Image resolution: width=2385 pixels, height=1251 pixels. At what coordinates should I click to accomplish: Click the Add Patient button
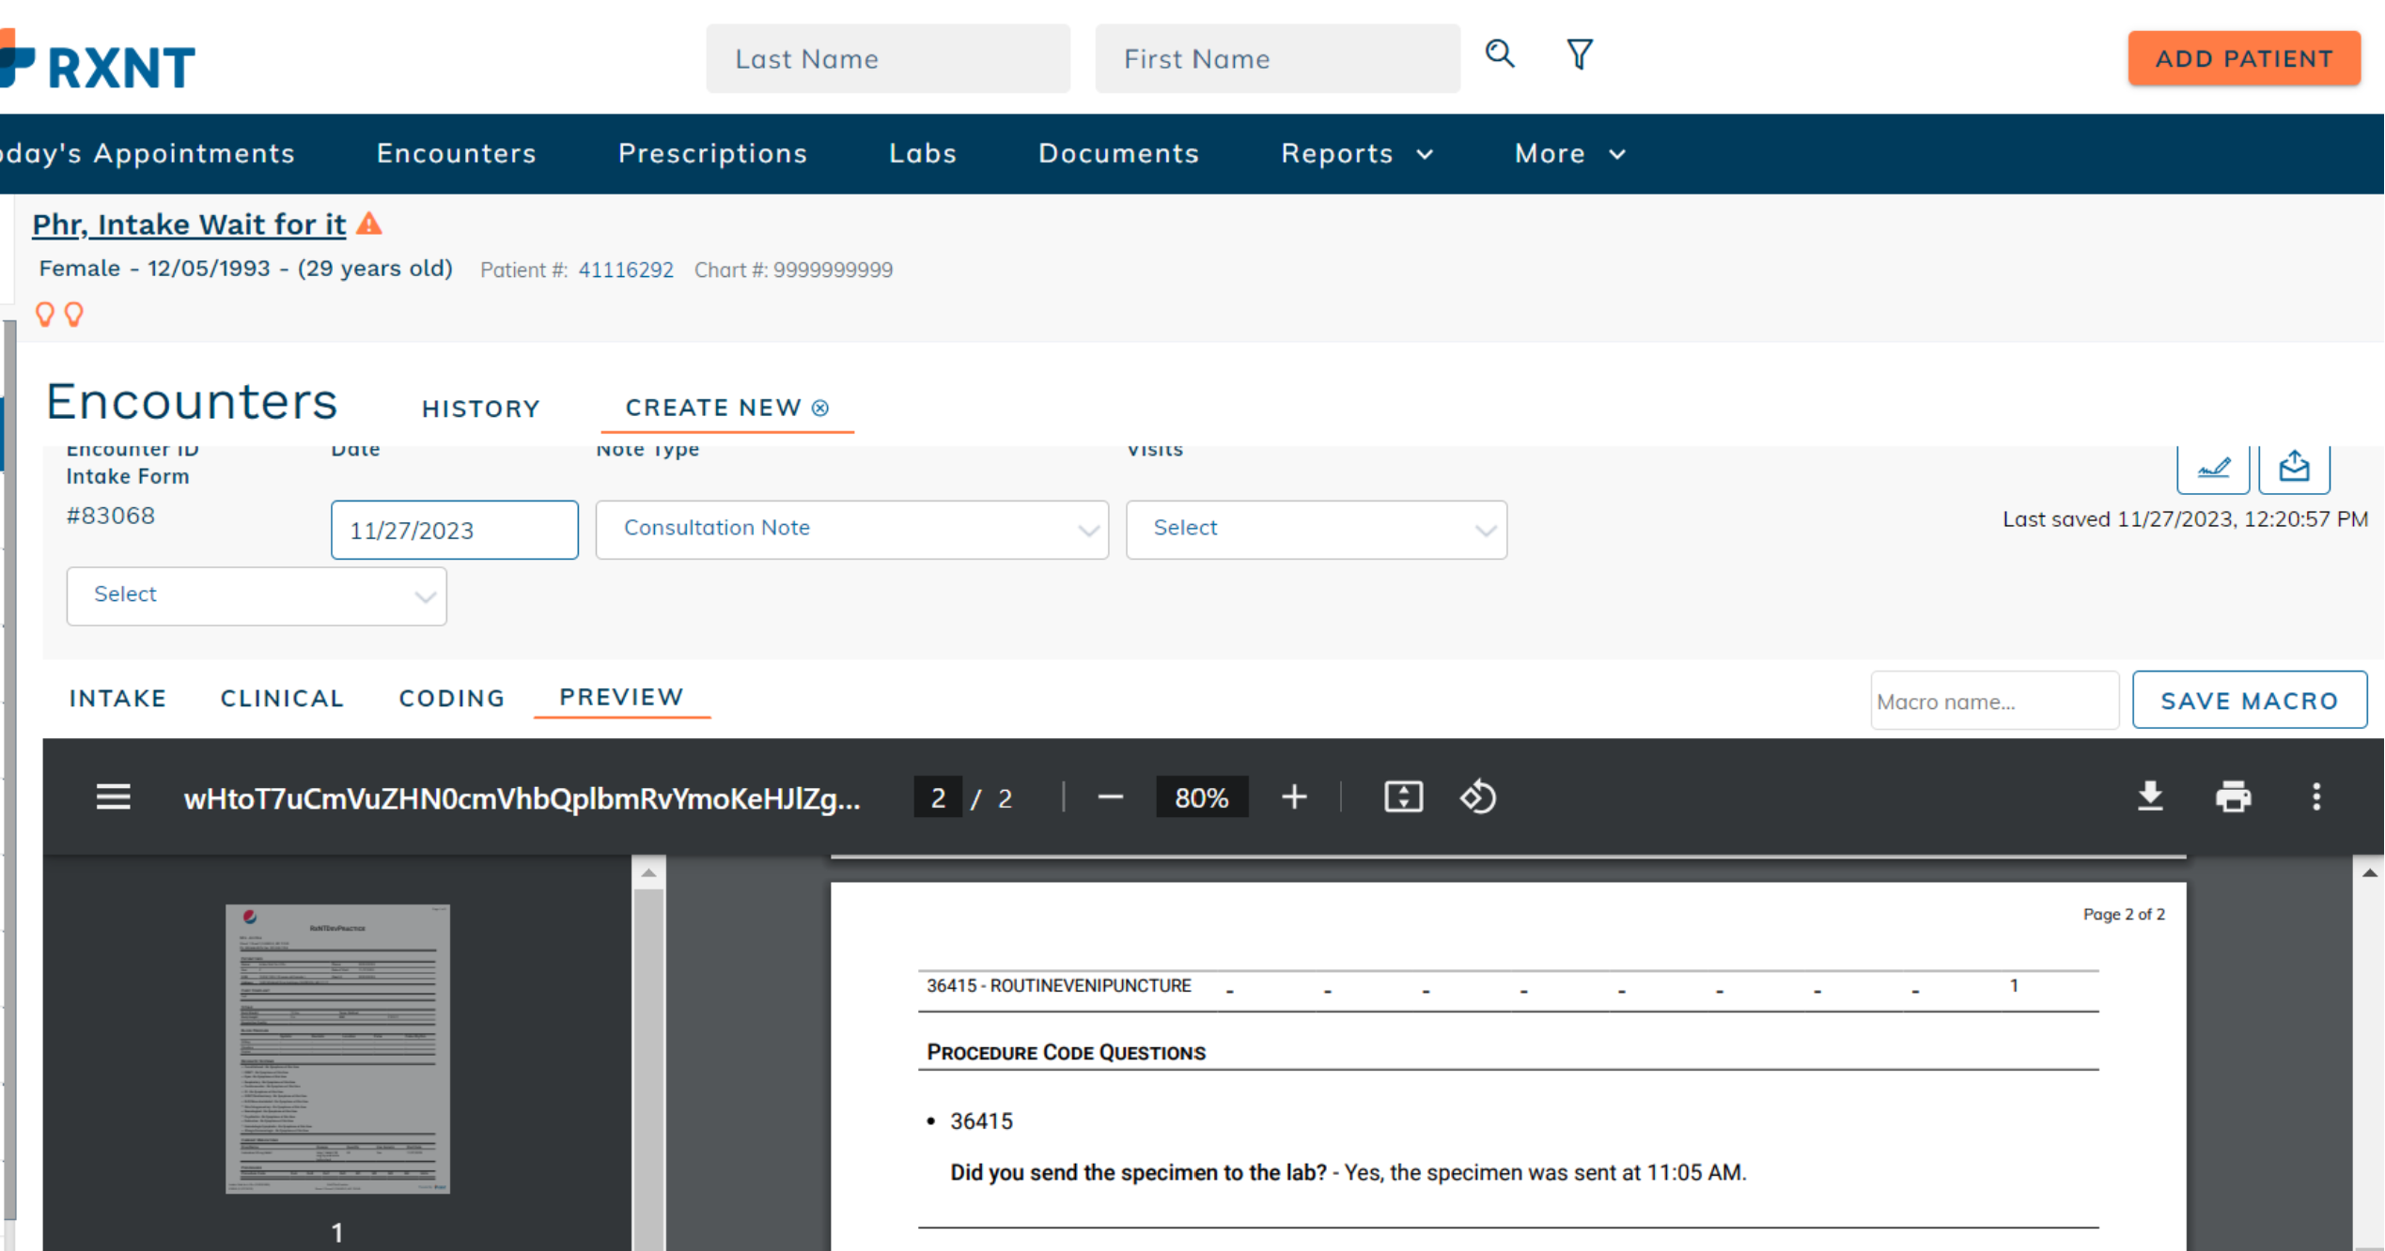click(2243, 58)
